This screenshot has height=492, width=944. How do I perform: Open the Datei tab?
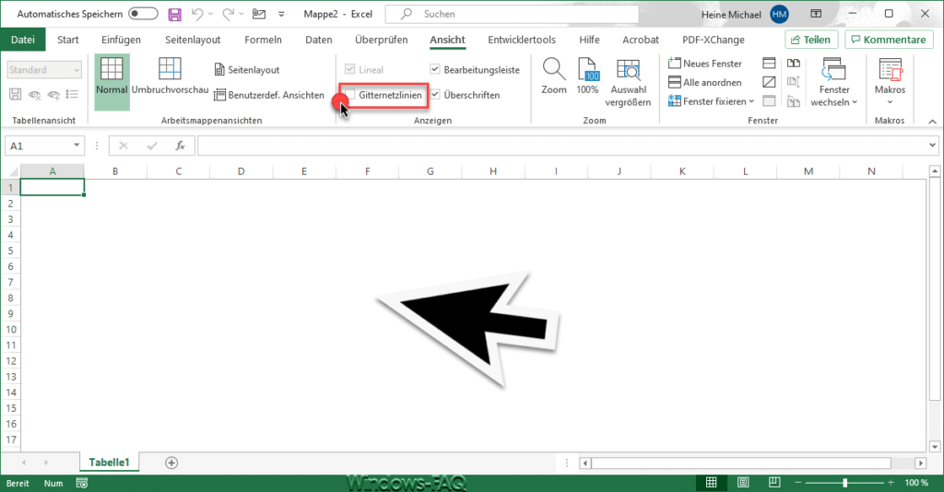[x=23, y=40]
